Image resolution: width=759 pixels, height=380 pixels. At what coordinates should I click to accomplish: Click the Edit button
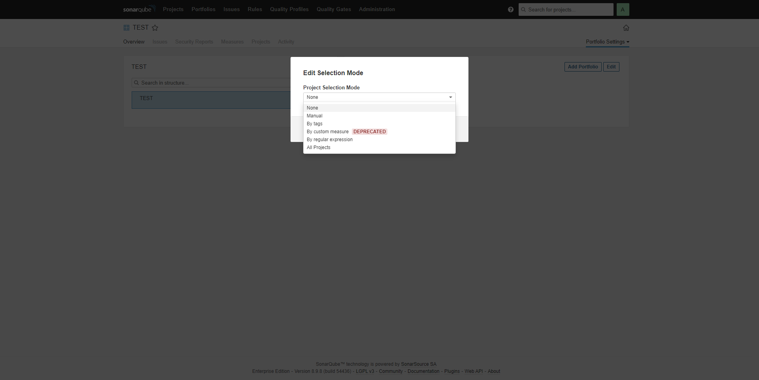pos(611,67)
